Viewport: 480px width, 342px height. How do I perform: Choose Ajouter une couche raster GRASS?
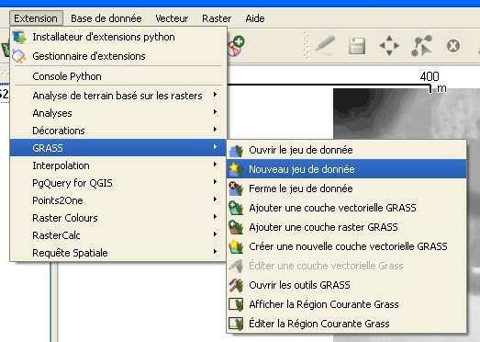[x=347, y=227]
